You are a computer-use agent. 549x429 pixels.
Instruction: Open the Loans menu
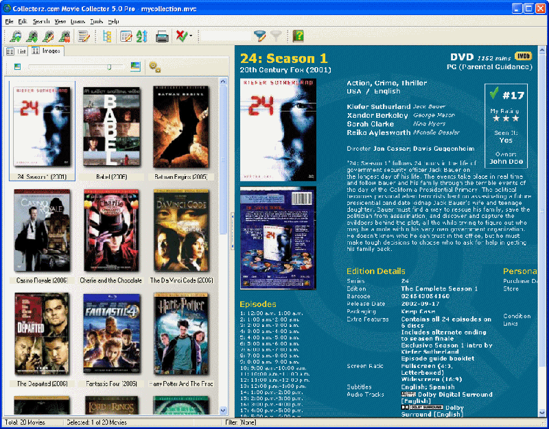click(x=78, y=21)
